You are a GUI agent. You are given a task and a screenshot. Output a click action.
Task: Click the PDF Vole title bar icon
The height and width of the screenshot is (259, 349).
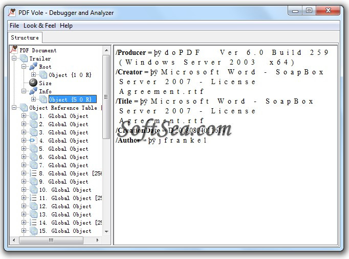point(12,12)
